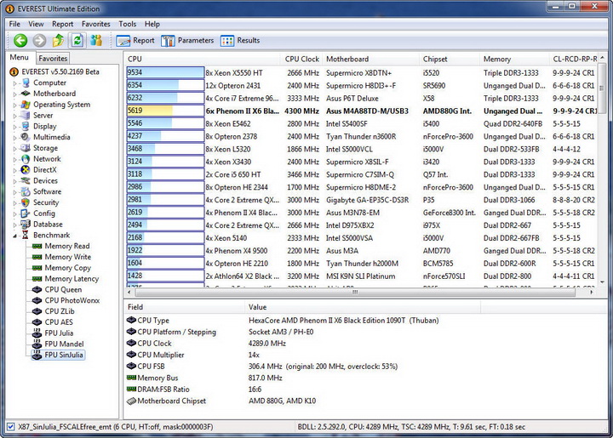Open the Report menu
This screenshot has height=438, width=613.
62,24
